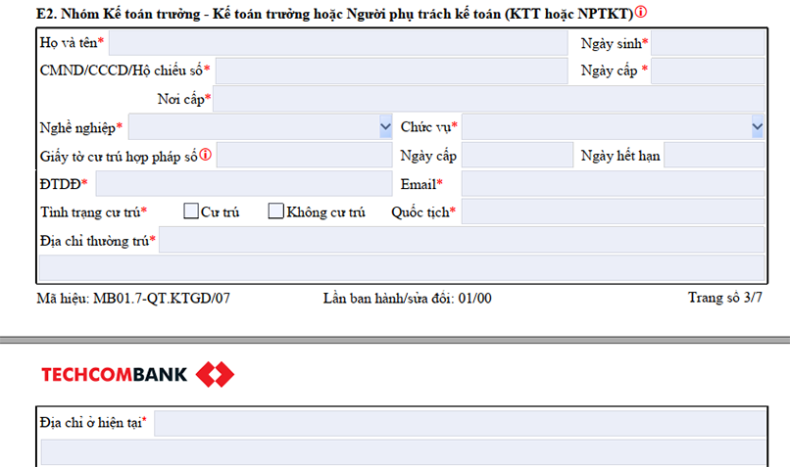
Task: Click the Quốc tịch field
Action: coord(614,211)
